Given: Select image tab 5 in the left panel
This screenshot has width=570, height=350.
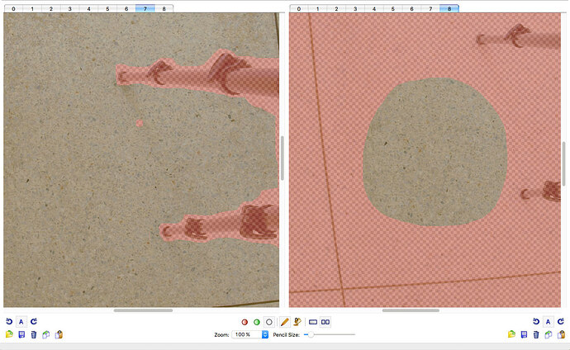Looking at the screenshot, I should (x=107, y=9).
